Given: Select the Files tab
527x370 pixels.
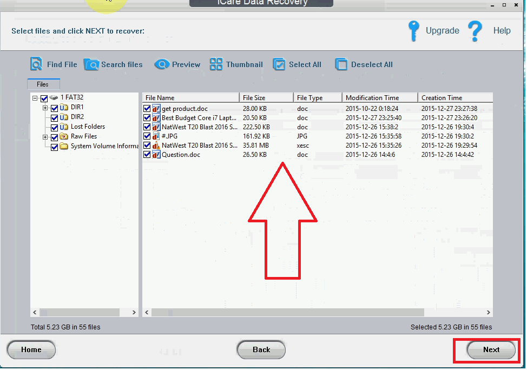Looking at the screenshot, I should pos(43,84).
